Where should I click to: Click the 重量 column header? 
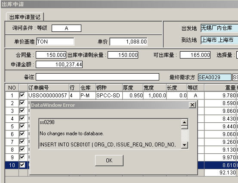220,88
